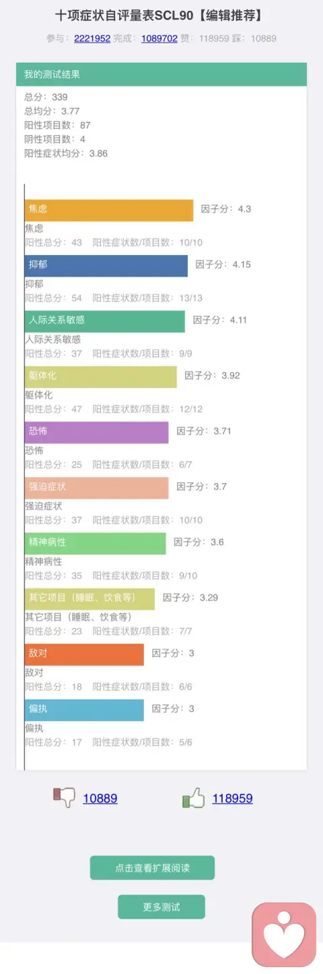Click the 10889 dislike count link
The width and height of the screenshot is (323, 974).
[100, 799]
